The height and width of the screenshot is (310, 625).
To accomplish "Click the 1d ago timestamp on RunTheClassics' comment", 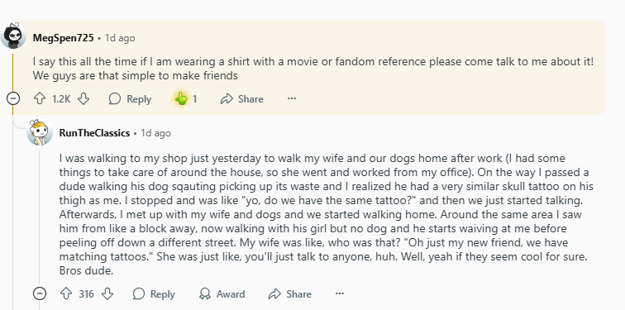I will click(x=156, y=133).
